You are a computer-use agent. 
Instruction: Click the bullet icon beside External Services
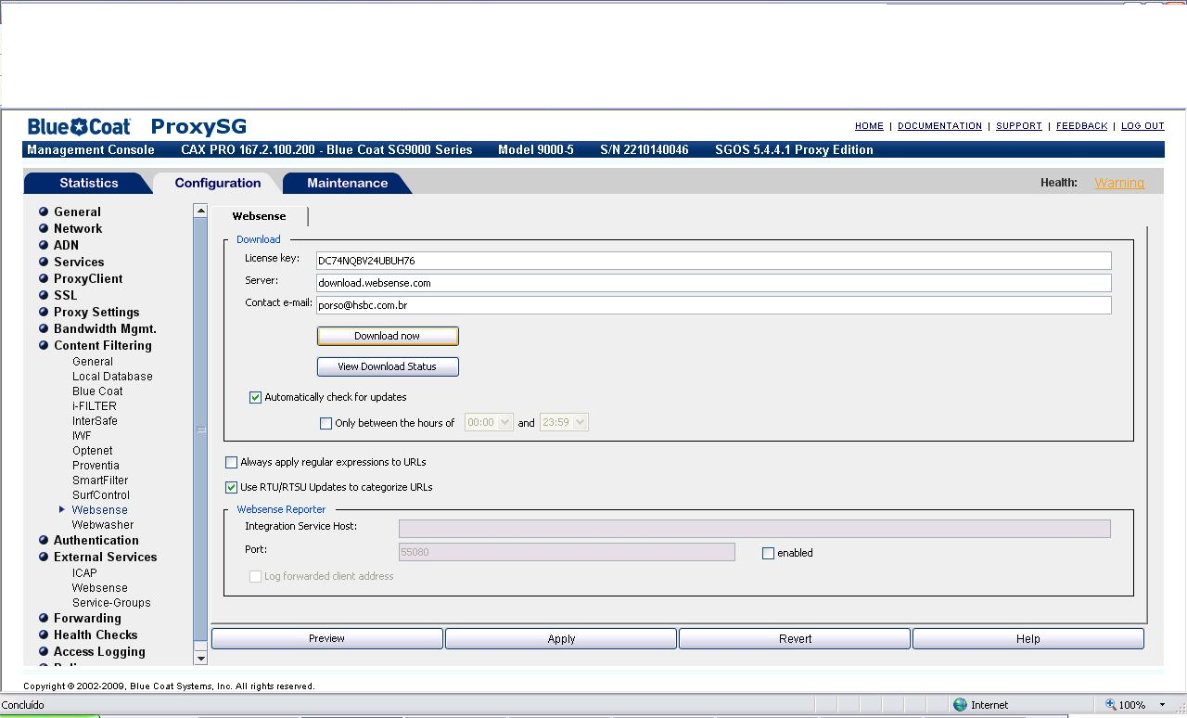tap(44, 557)
